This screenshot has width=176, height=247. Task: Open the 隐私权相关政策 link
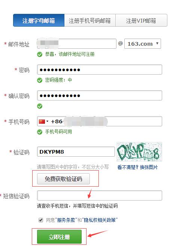tap(100, 220)
